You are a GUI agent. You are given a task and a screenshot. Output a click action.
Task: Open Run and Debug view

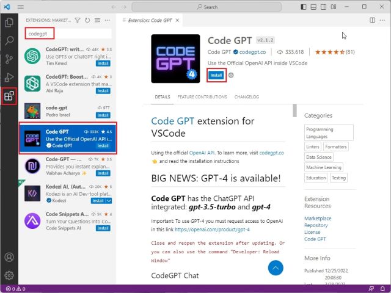pos(9,78)
